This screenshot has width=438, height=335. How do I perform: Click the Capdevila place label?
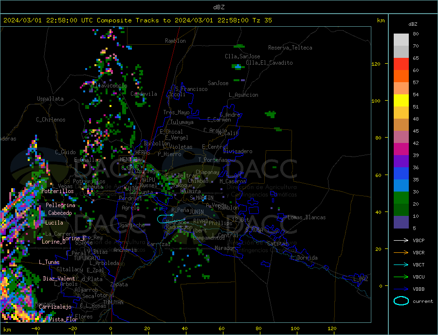[x=144, y=94]
